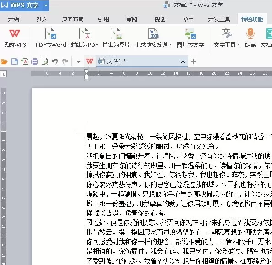Open print preview from quick toolbar

(x=45, y=61)
